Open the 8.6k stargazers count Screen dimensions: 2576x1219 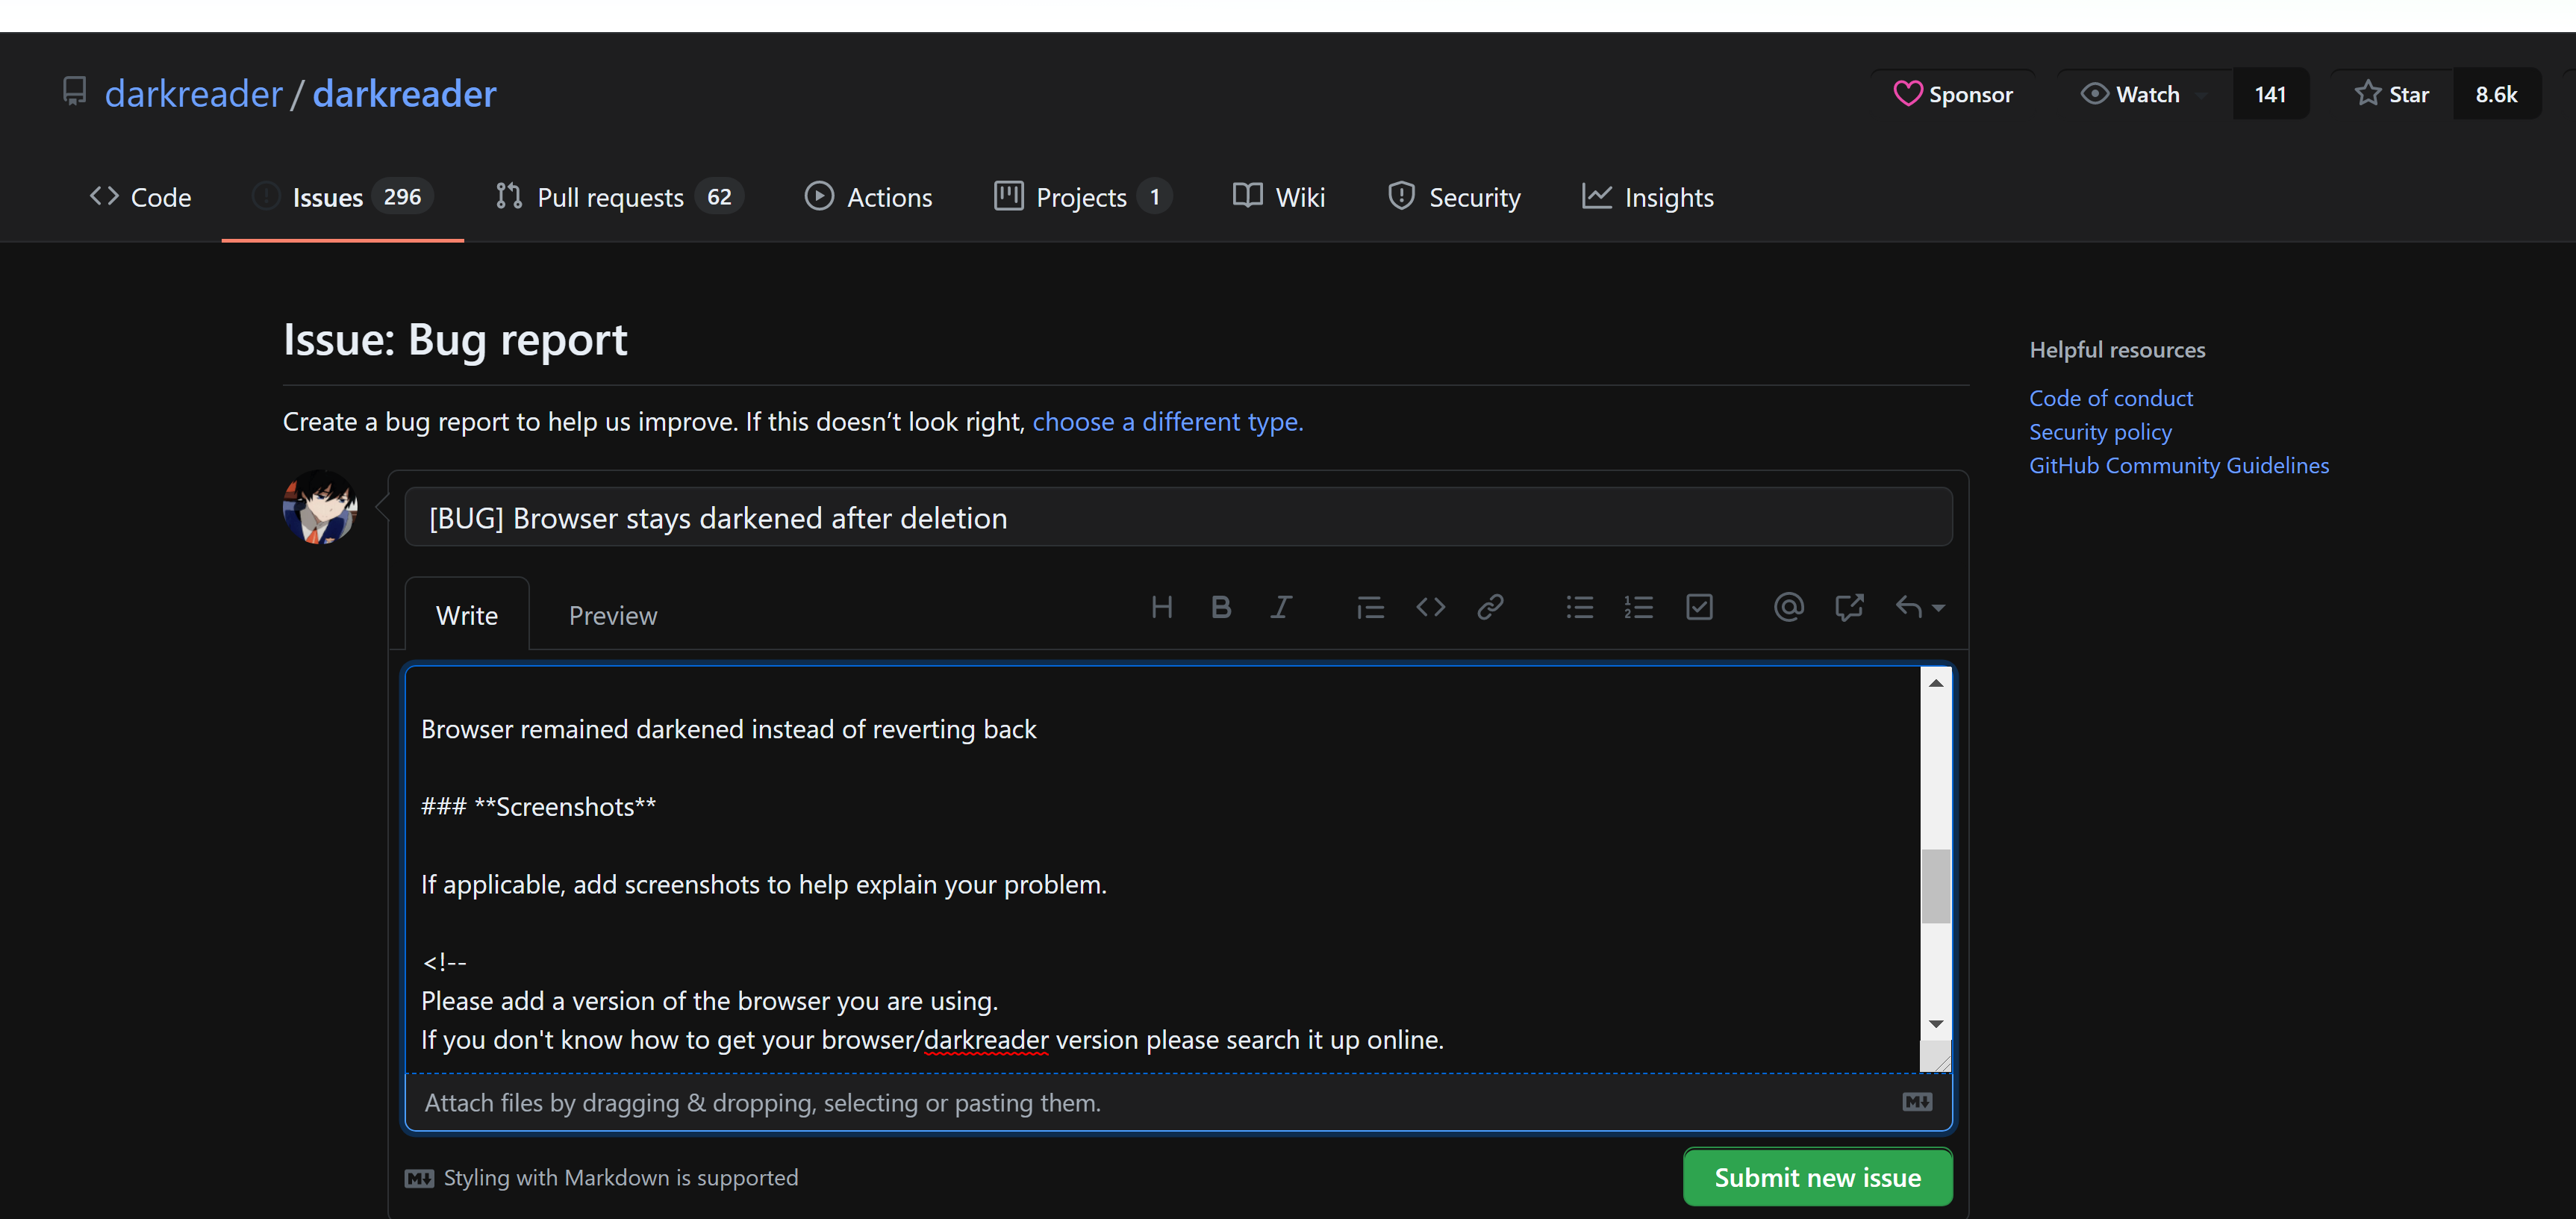click(2496, 94)
